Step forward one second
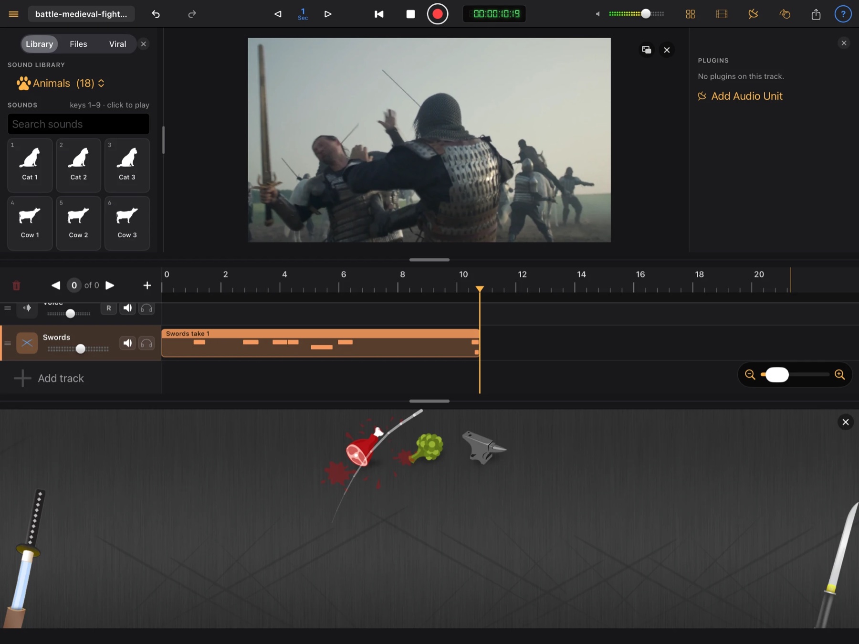The width and height of the screenshot is (859, 644). click(x=328, y=14)
